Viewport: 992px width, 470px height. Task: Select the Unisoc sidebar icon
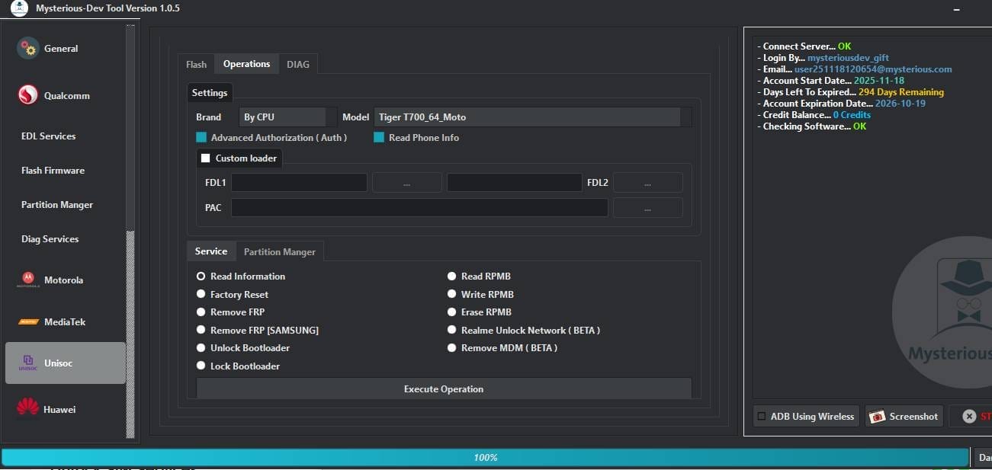point(27,363)
